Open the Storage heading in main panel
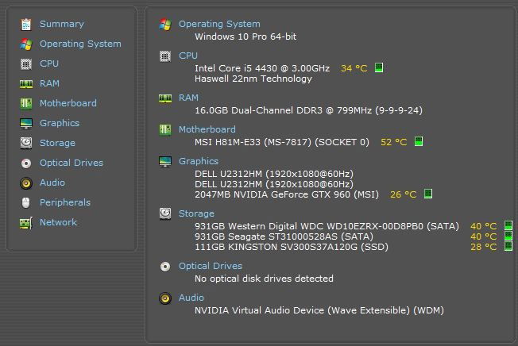Screen dimensions: 518x346 196,213
